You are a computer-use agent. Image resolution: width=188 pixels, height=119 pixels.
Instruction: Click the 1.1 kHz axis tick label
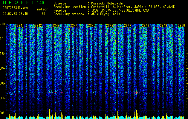[x=3, y=39]
